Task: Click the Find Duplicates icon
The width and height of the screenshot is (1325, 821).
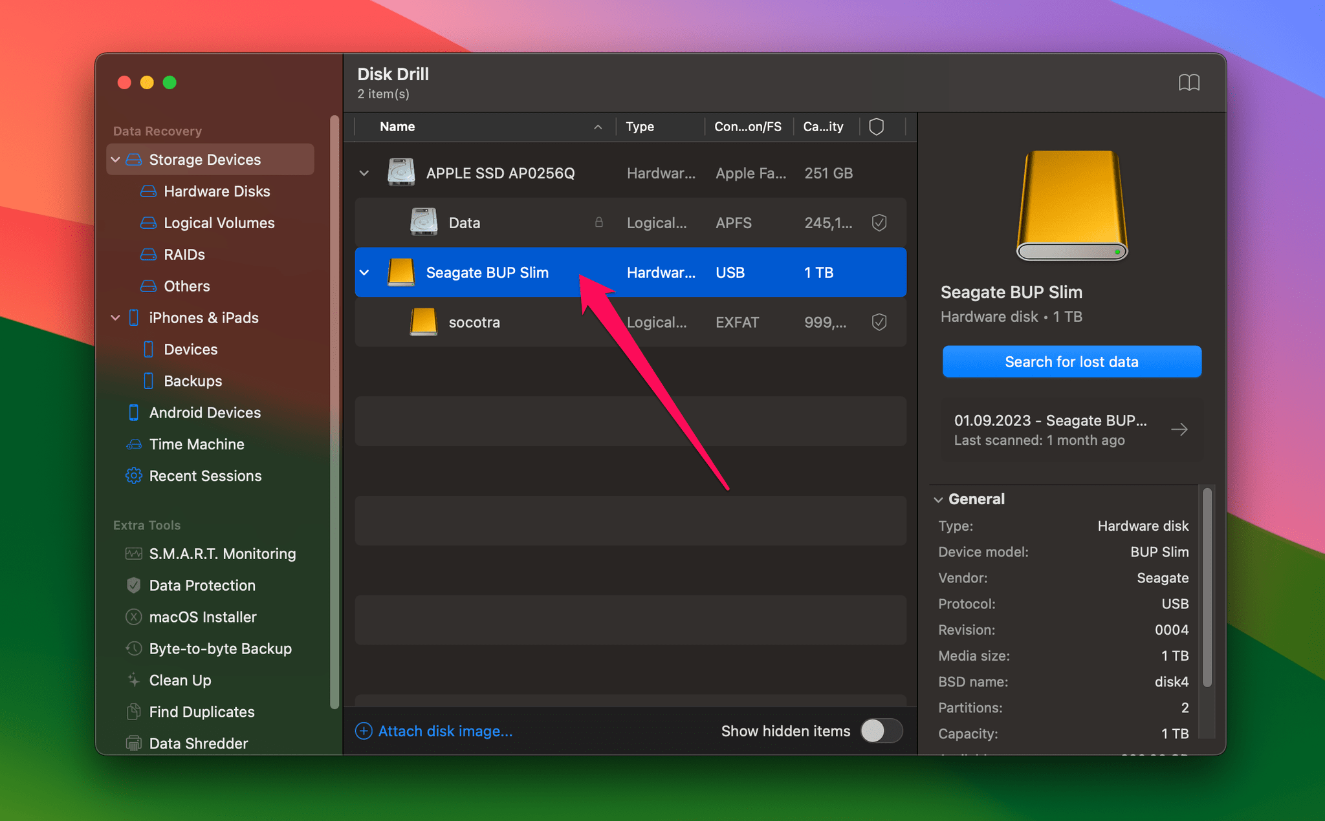Action: click(x=131, y=710)
